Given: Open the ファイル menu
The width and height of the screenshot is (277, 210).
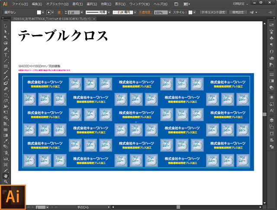Looking at the screenshot, I should click(20, 4).
